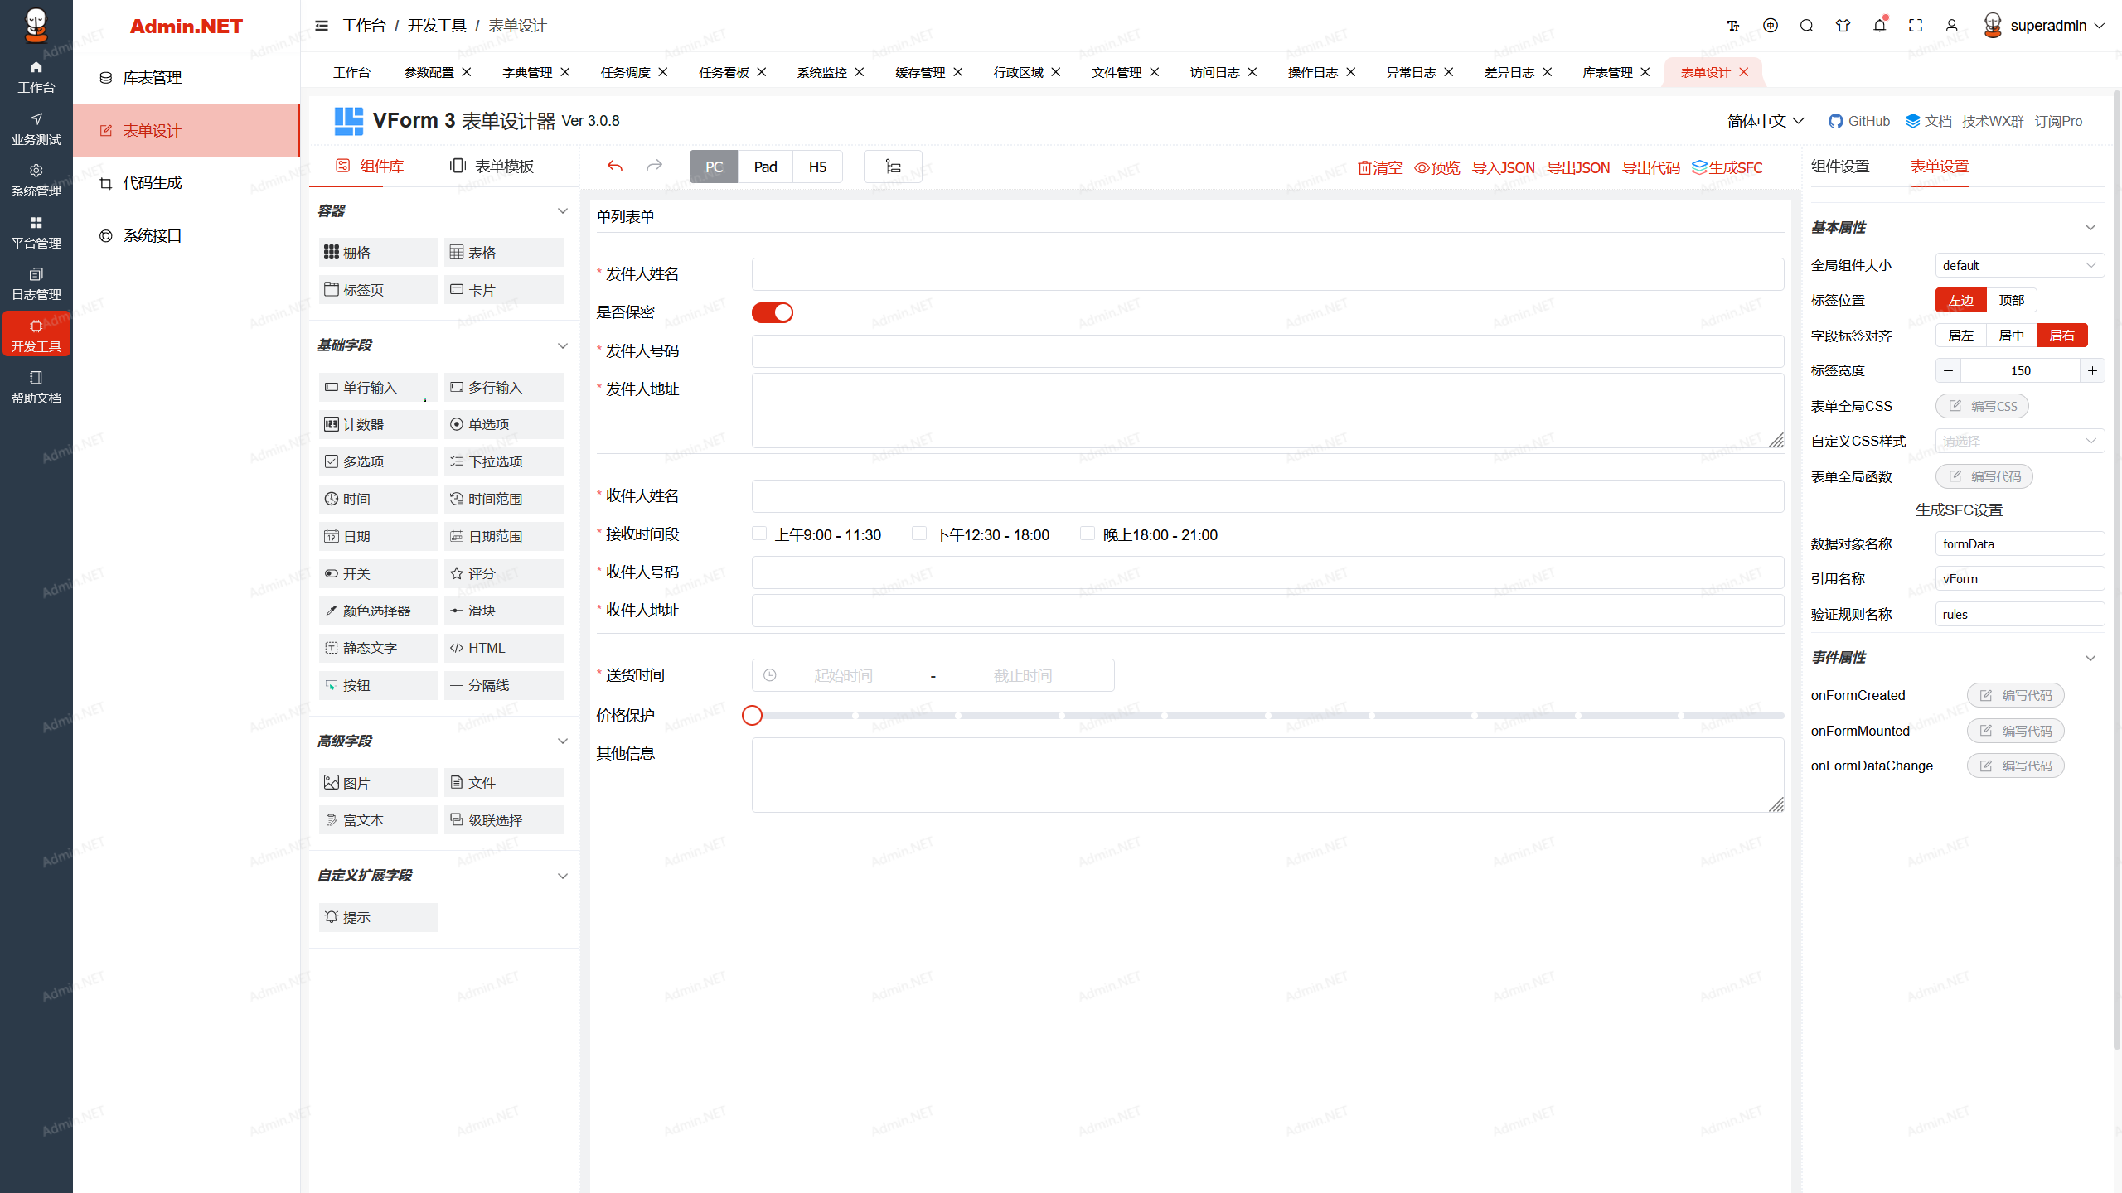Screen dimensions: 2122x1193
Task: Click the notification bell icon
Action: 1879,26
